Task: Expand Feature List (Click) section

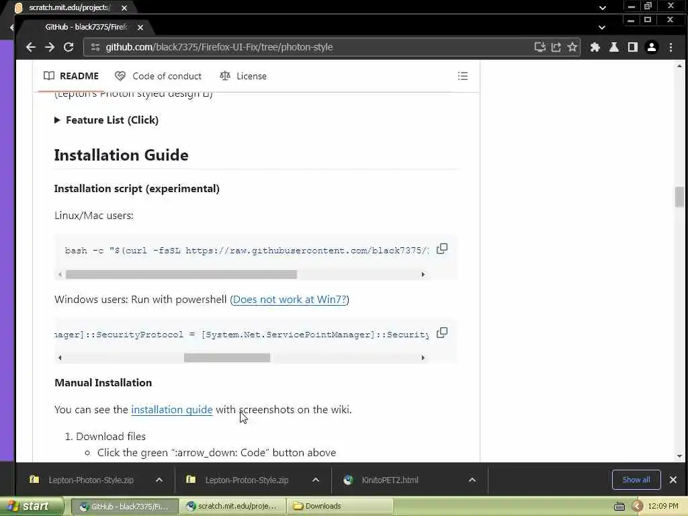Action: click(x=107, y=120)
